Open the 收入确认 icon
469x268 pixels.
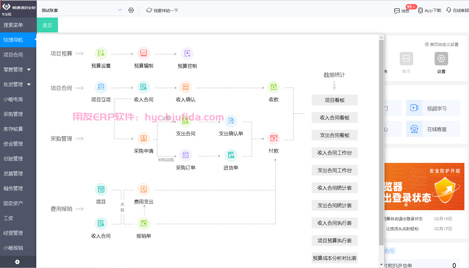(x=185, y=87)
